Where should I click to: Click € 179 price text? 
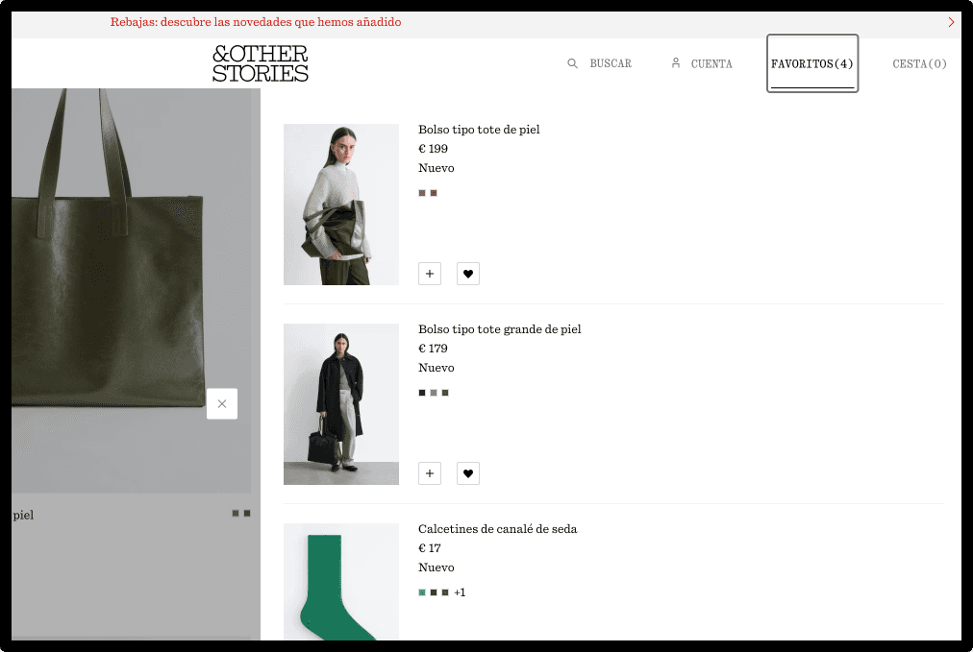tap(433, 349)
